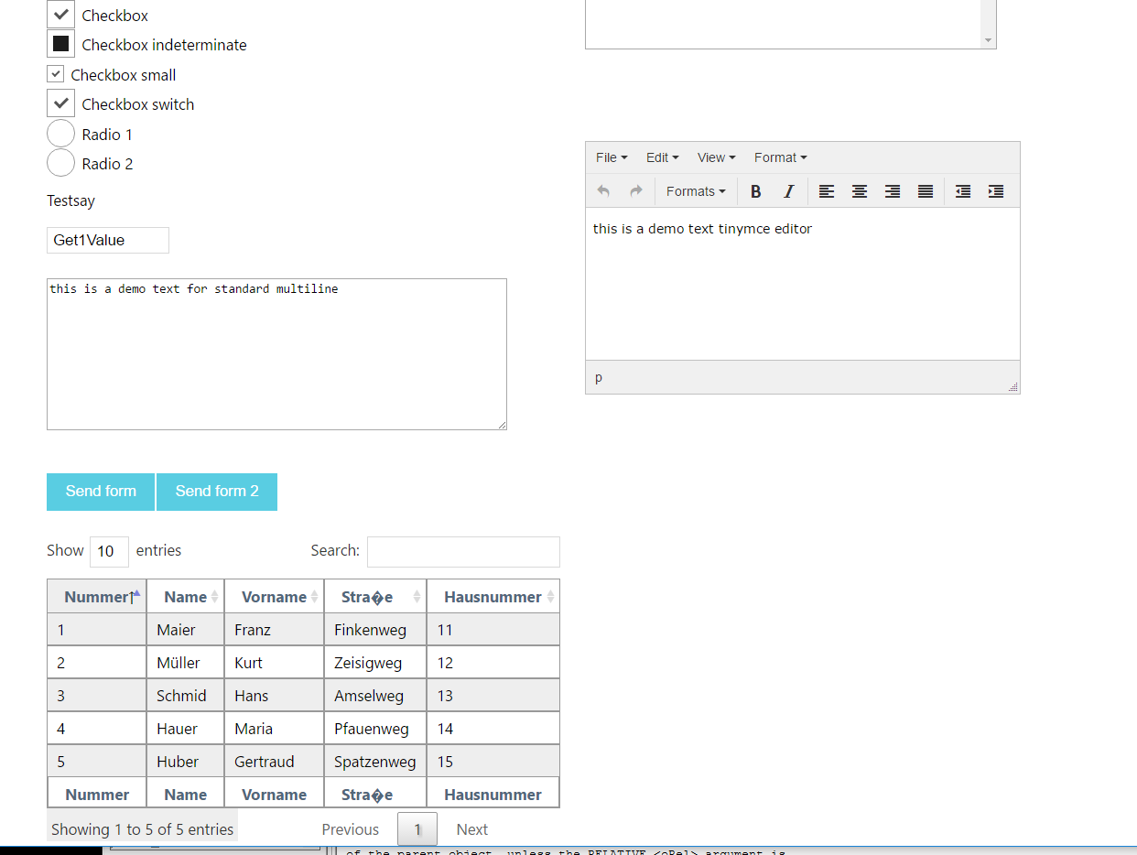Click the table Search input field

point(463,551)
